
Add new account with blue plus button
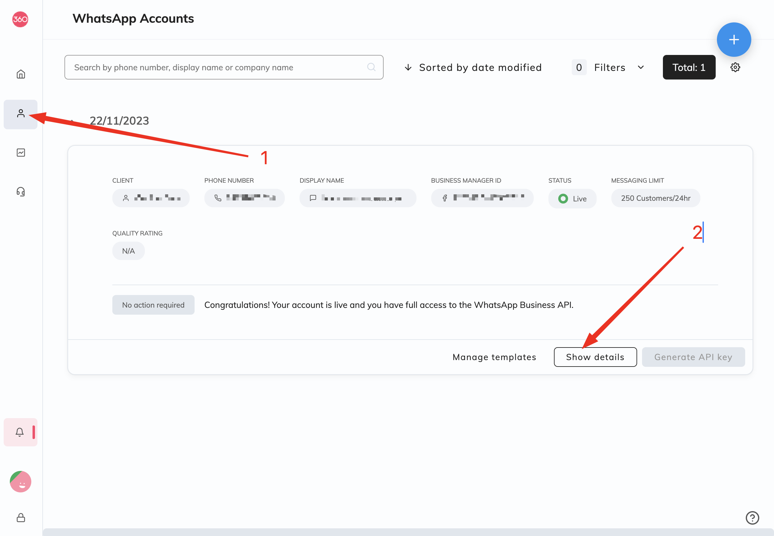[x=734, y=40]
